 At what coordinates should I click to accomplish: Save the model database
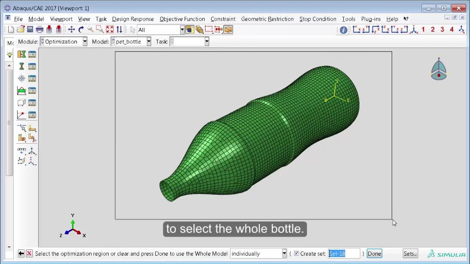click(x=30, y=29)
